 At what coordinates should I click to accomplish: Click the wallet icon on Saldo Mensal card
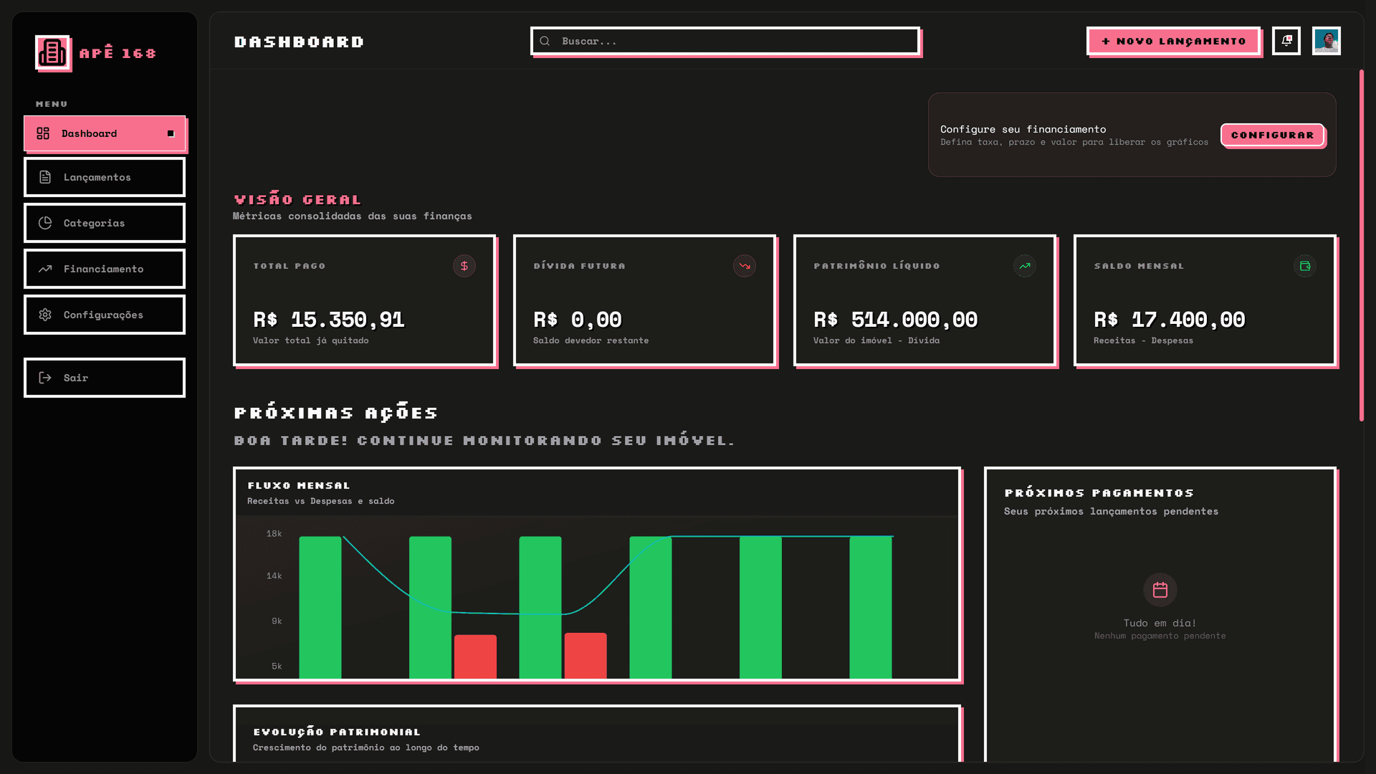1305,266
